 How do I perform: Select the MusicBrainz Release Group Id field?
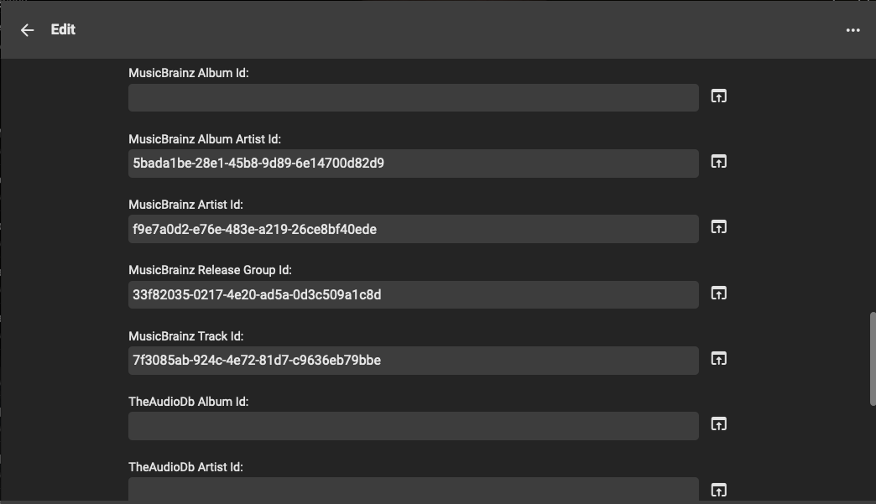(x=413, y=294)
